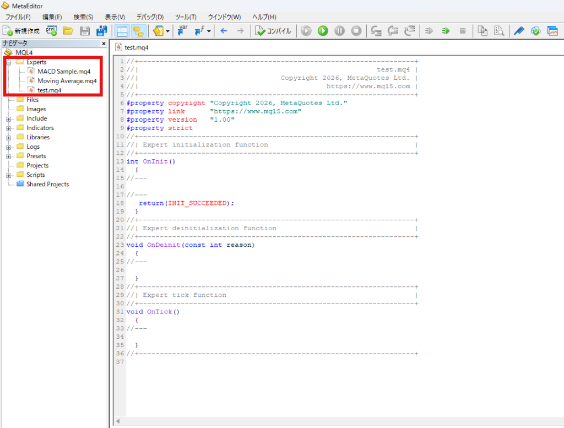Click the Step Into debug icon

[376, 31]
